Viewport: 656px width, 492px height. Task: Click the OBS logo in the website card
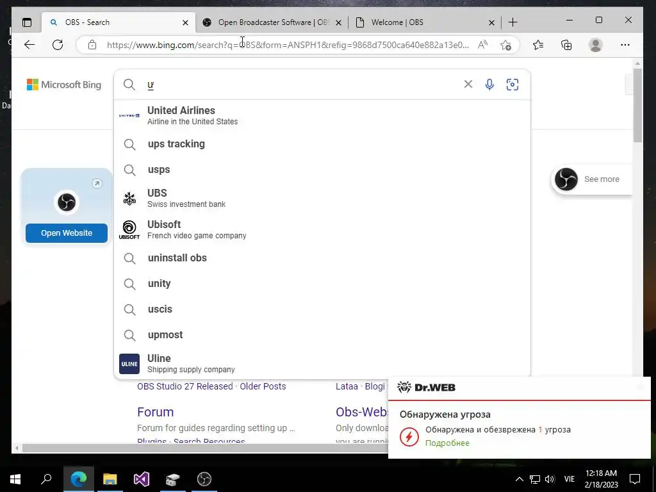pos(67,202)
